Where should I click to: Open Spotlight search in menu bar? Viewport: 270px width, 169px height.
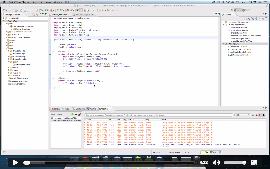point(260,2)
